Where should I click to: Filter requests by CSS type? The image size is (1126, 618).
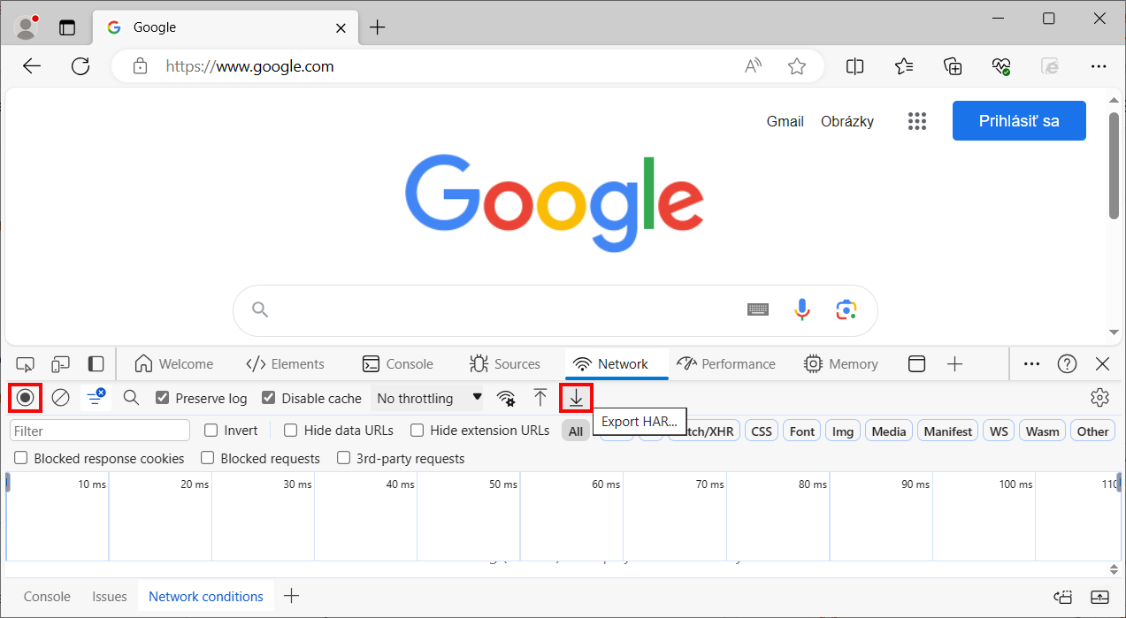tap(762, 431)
